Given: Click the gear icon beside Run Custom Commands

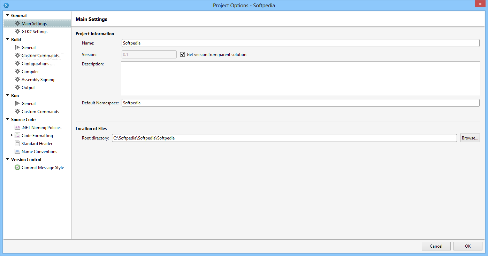Looking at the screenshot, I should [17, 111].
